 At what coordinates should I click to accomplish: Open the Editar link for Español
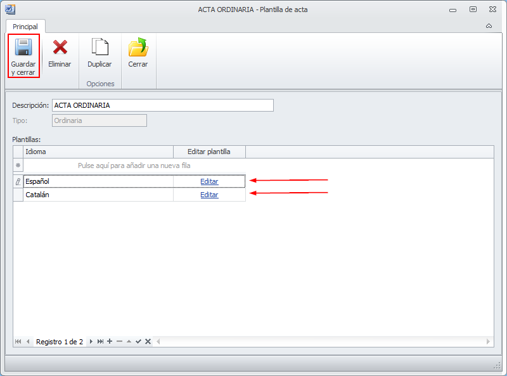click(x=209, y=181)
